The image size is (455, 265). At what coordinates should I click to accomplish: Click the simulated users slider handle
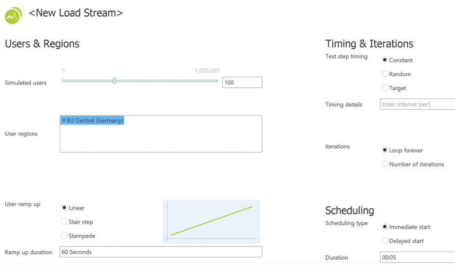tap(114, 81)
